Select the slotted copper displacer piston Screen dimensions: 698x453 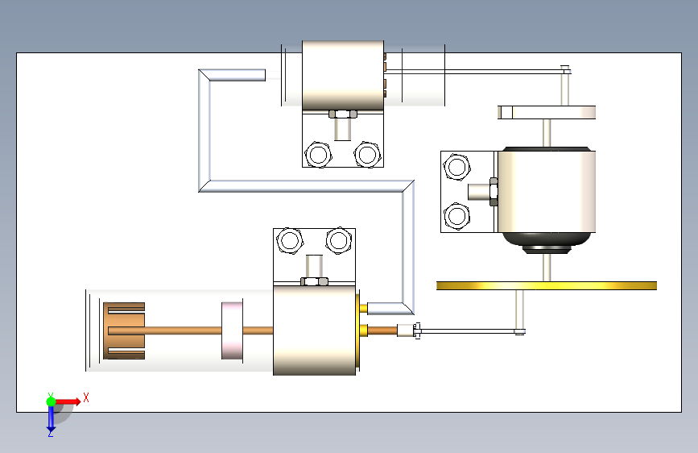(124, 330)
